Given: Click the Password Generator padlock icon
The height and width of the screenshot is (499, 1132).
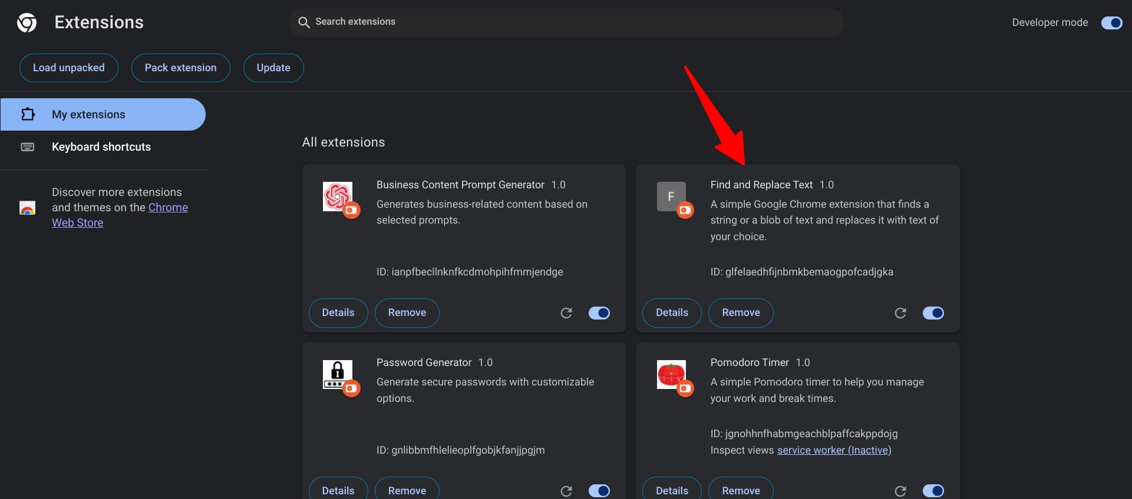Looking at the screenshot, I should pyautogui.click(x=338, y=374).
